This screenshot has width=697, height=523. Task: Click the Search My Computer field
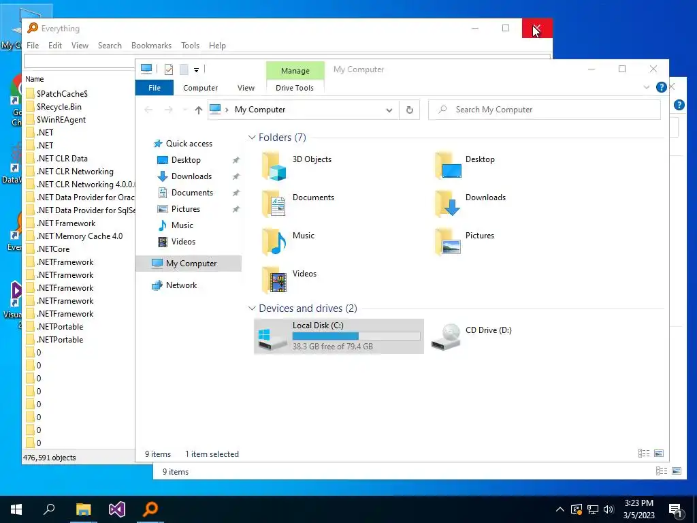544,110
